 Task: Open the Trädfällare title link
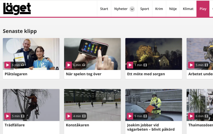click(15, 125)
